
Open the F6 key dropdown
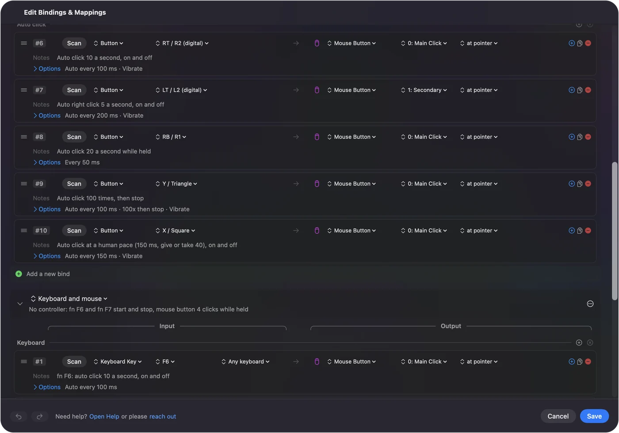point(165,361)
